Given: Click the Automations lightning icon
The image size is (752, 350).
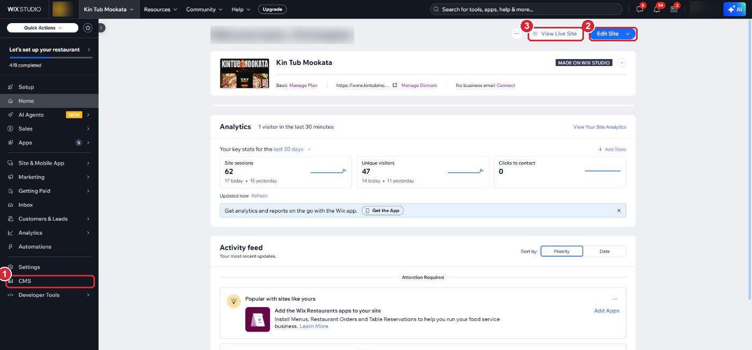Looking at the screenshot, I should 10,247.
